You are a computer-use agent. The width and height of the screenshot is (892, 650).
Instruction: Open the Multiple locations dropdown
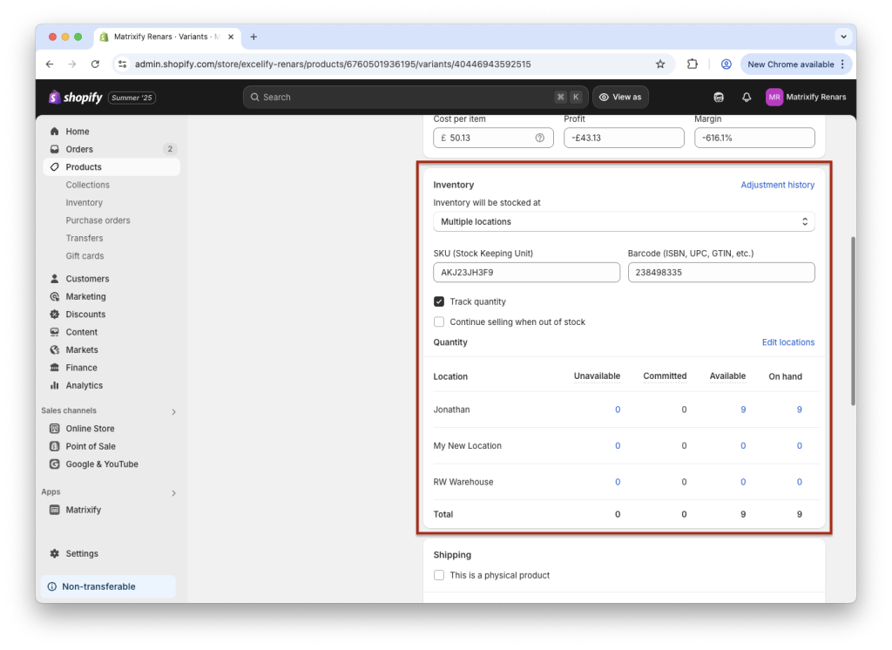(x=624, y=221)
